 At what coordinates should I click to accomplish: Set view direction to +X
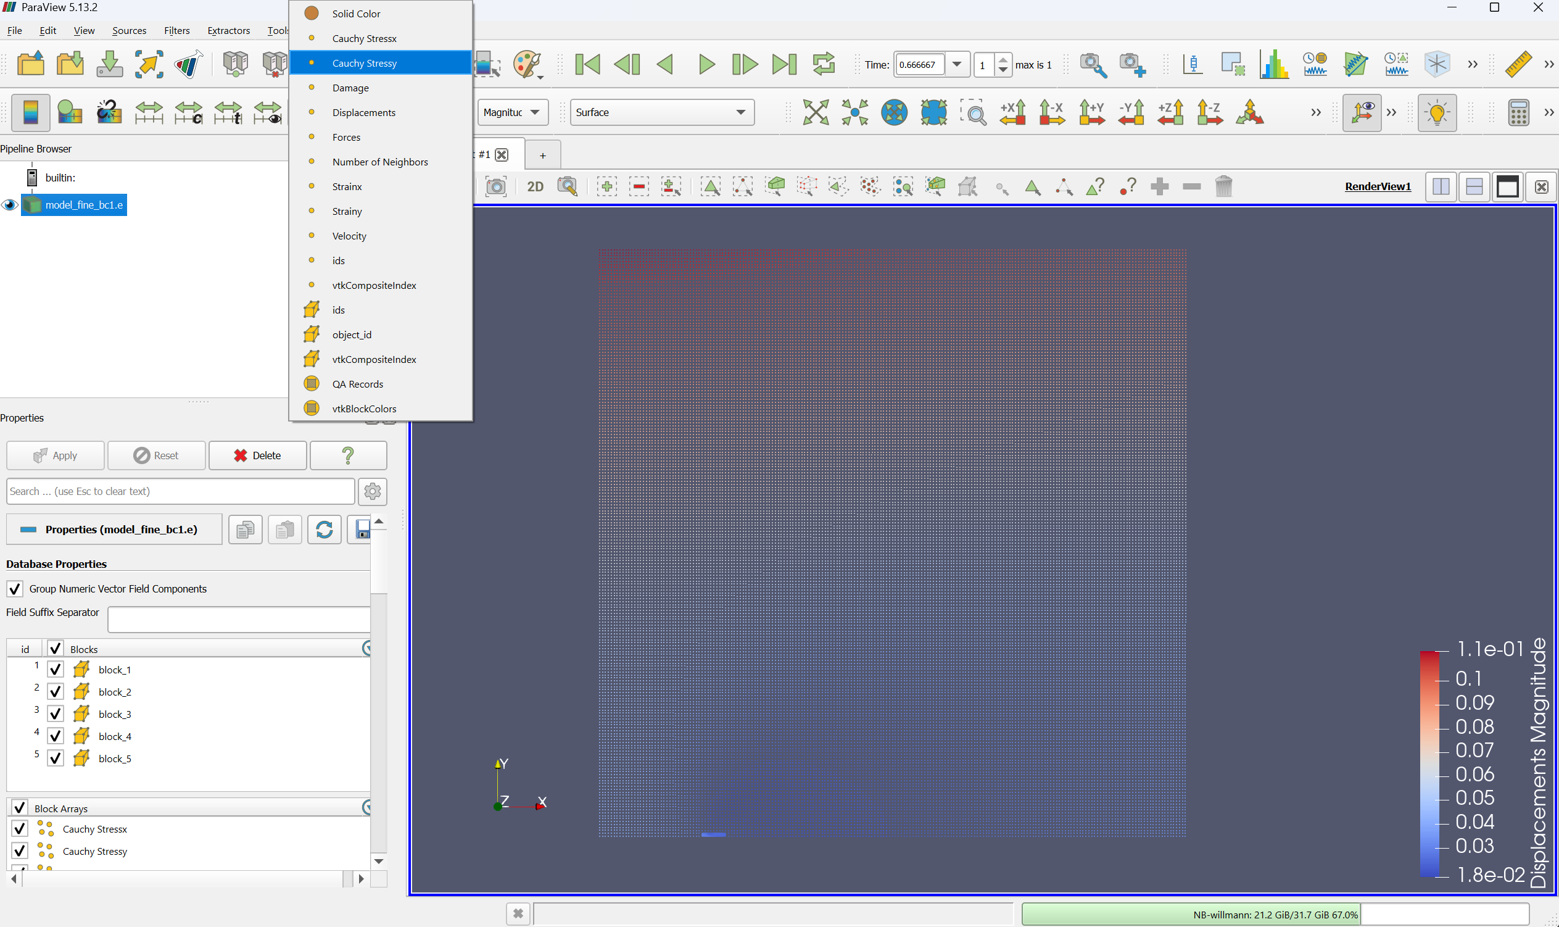(1012, 112)
